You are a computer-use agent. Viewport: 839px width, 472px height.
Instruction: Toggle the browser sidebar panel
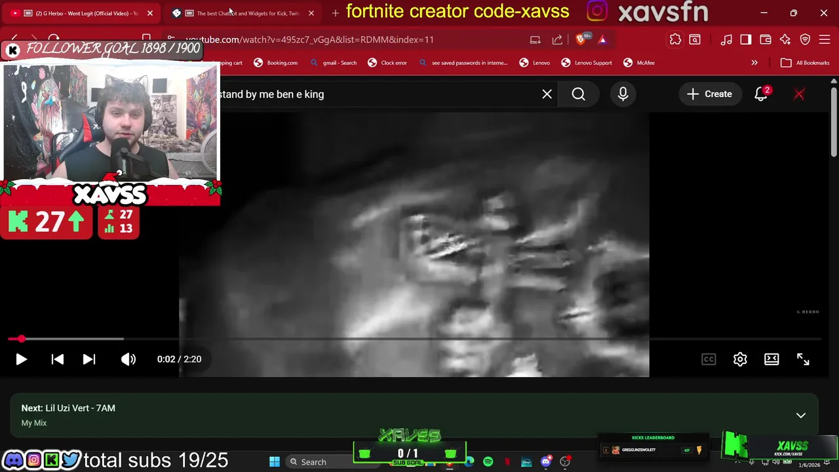746,39
